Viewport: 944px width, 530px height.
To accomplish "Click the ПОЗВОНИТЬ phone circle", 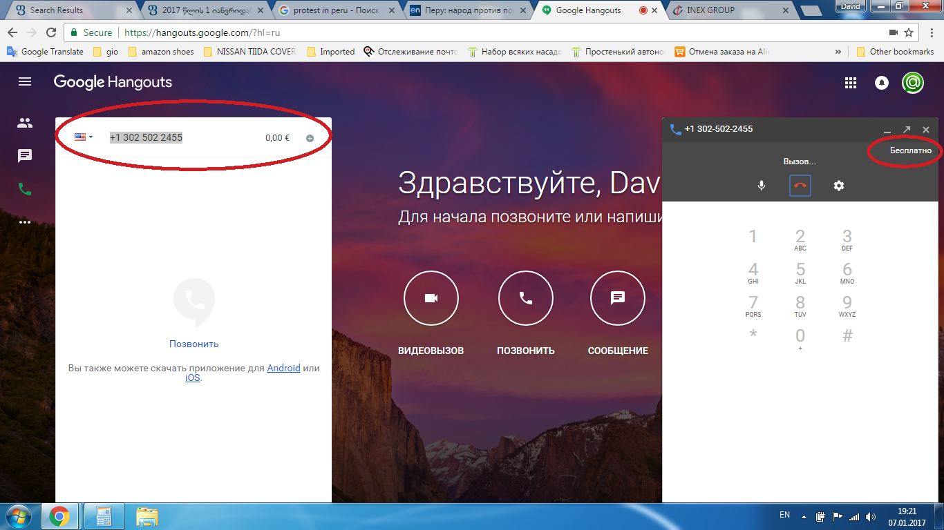I will tap(526, 298).
